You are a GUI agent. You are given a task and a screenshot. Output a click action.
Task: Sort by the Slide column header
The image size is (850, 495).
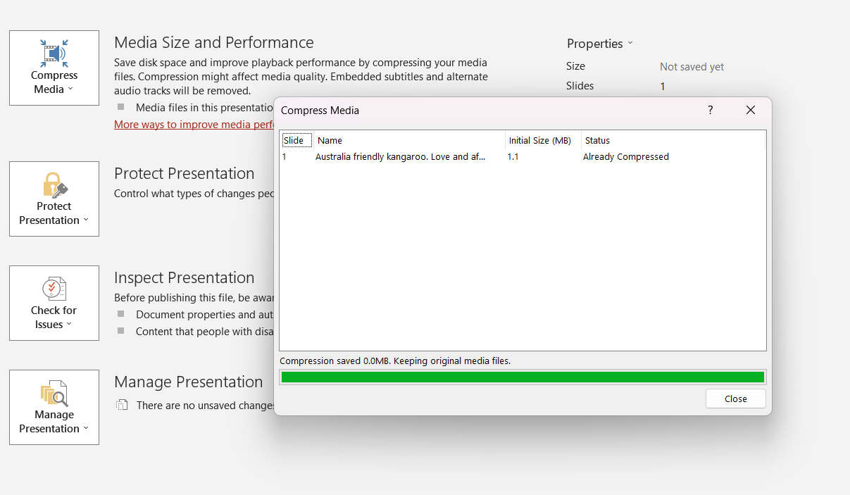coord(296,140)
